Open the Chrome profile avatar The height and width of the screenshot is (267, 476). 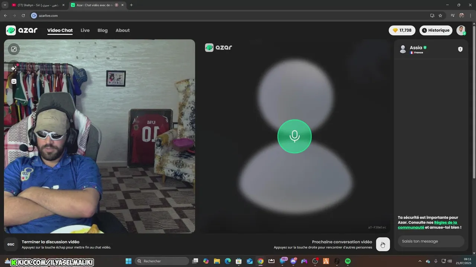click(x=461, y=16)
